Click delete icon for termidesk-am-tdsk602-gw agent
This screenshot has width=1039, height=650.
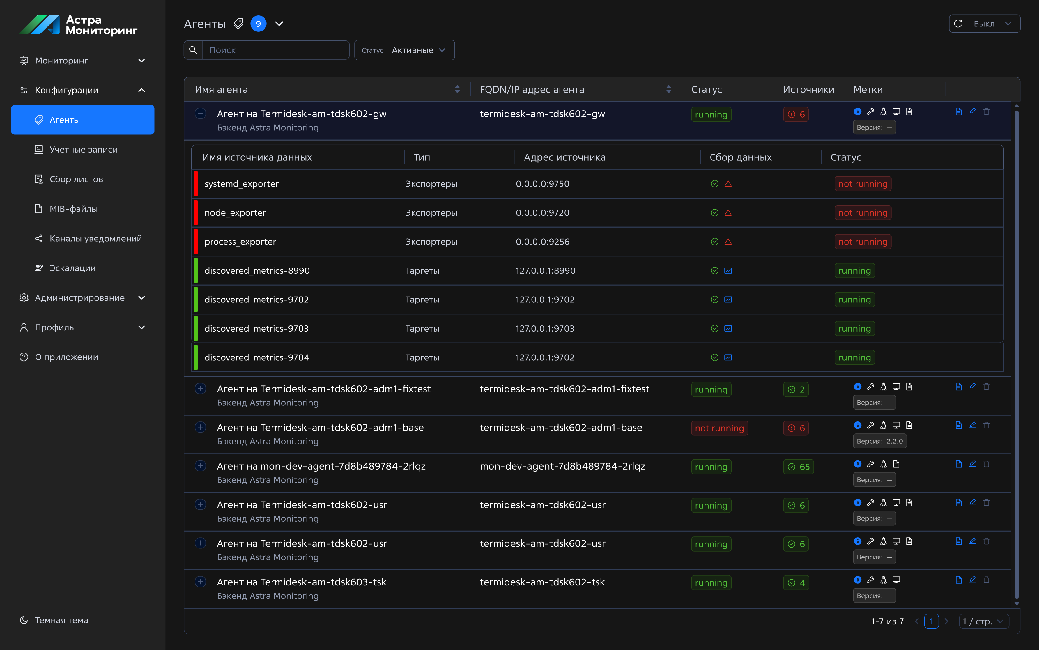pyautogui.click(x=986, y=112)
